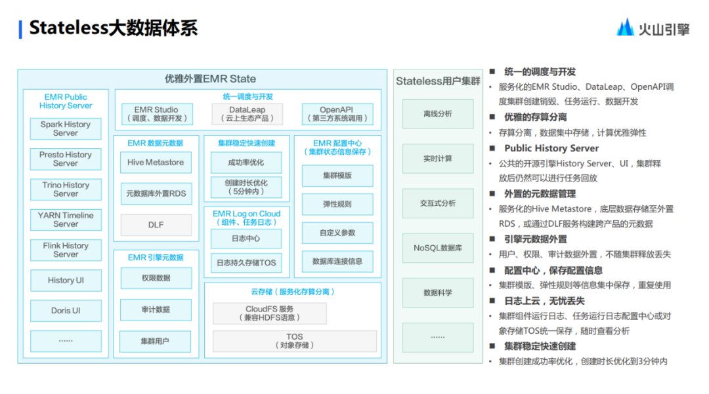Screen dimensions: 709x394
Task: Click the 交互式分析 box
Action: pos(438,203)
